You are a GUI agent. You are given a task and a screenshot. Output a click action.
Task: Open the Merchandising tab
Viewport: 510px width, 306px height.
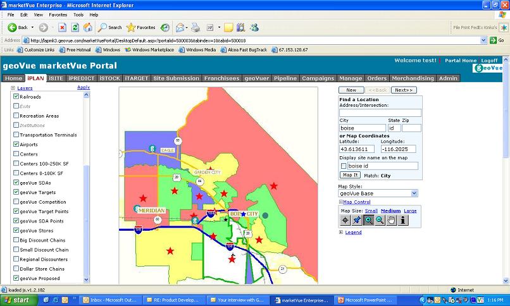point(413,78)
